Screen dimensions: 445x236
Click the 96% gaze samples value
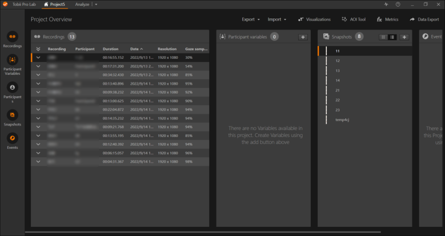(x=189, y=153)
